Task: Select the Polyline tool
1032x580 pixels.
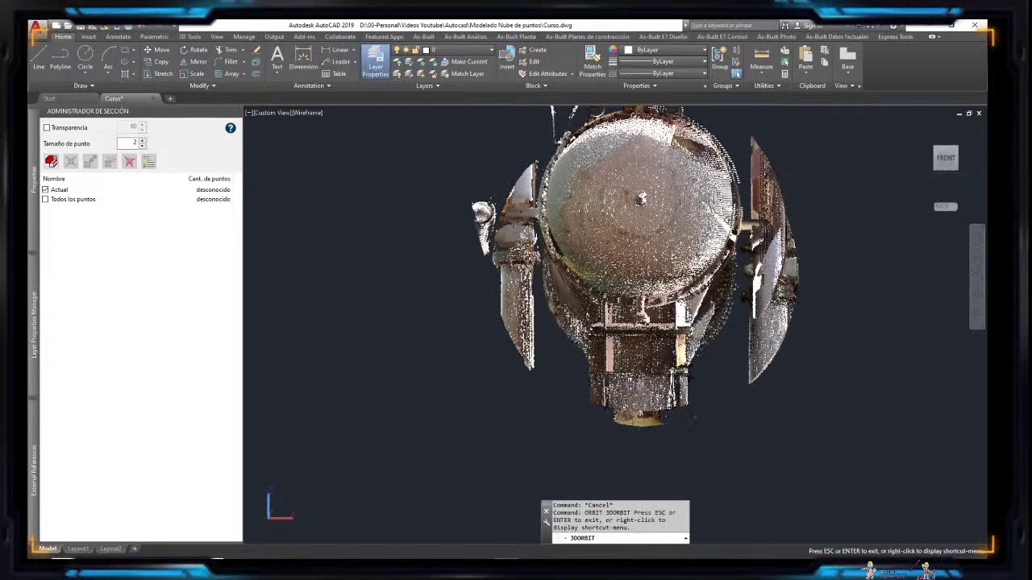Action: pos(60,58)
